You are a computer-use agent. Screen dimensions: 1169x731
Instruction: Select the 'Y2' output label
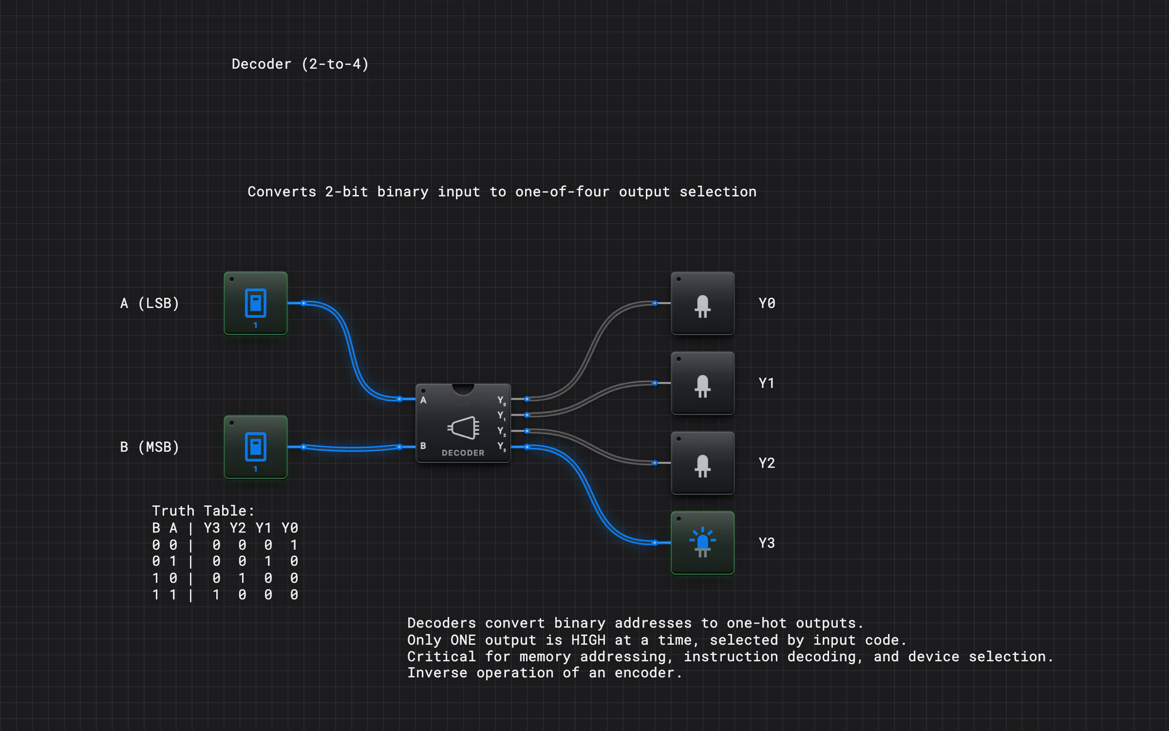click(767, 463)
